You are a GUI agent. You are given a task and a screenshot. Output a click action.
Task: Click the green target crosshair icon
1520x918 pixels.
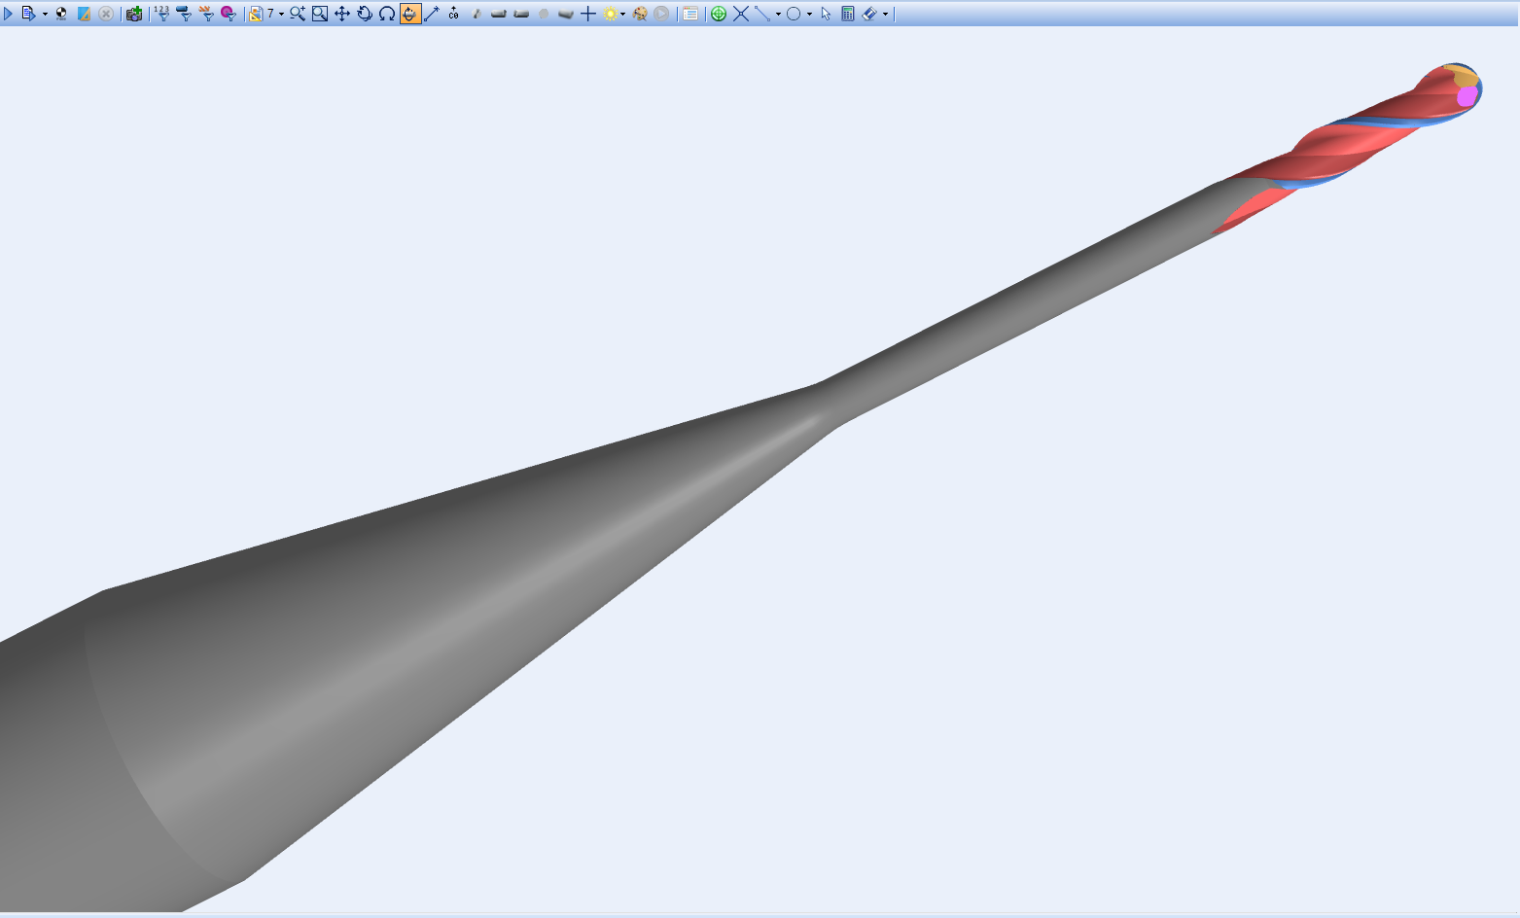point(719,14)
